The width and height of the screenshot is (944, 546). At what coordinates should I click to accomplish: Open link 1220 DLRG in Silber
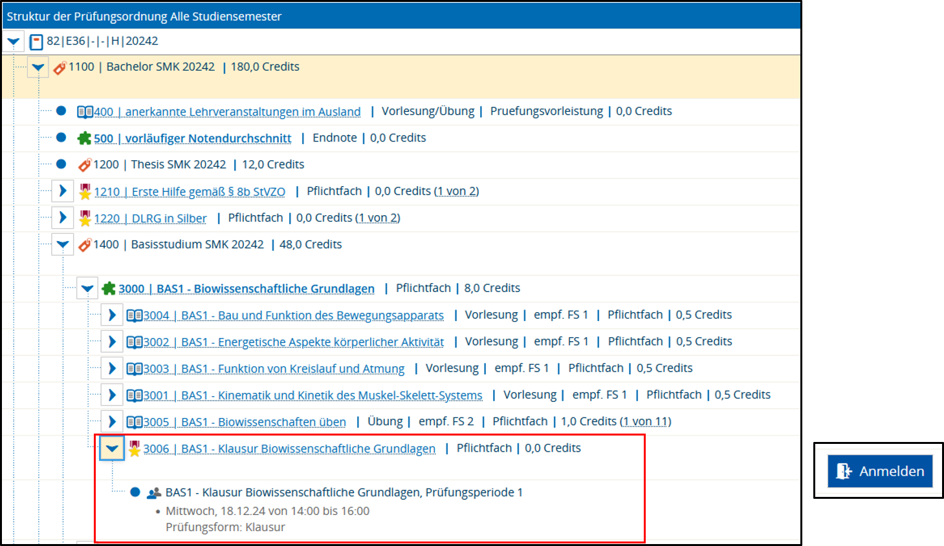pos(150,218)
